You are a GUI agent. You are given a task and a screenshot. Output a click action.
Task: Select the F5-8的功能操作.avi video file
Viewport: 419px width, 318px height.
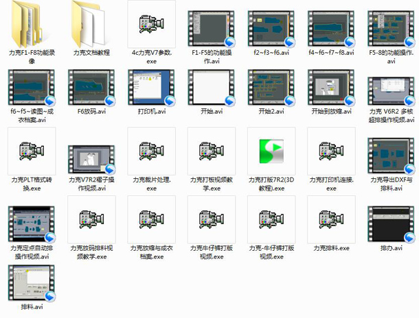[391, 29]
